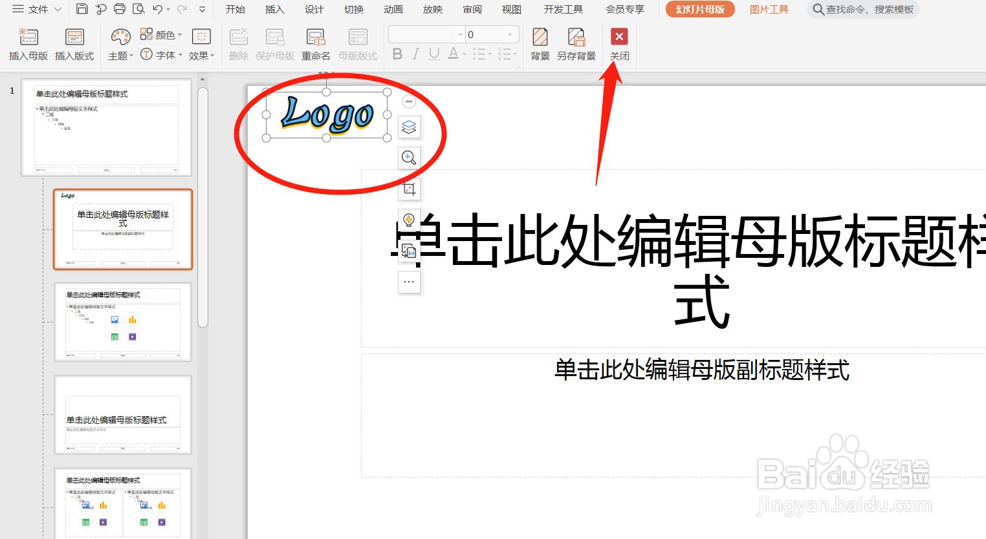Select the 图片工具 (Picture Tools) tab
Screen dimensions: 986x539
(x=769, y=9)
